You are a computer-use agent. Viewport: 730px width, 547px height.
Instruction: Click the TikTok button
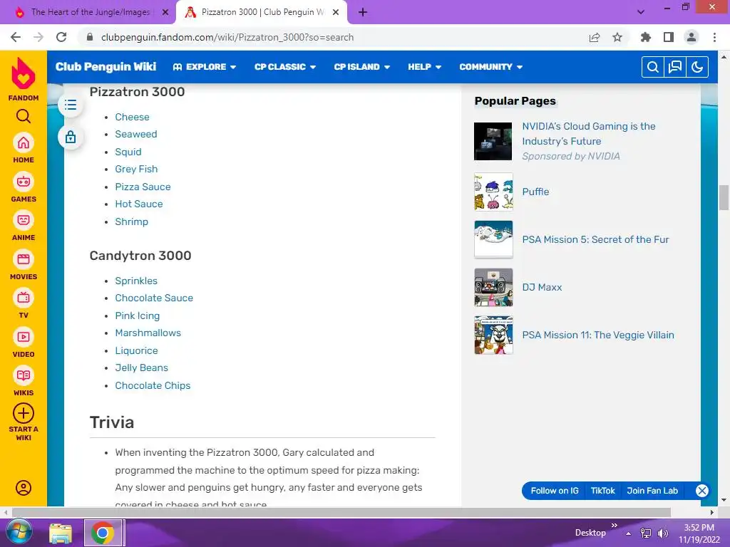[602, 491]
